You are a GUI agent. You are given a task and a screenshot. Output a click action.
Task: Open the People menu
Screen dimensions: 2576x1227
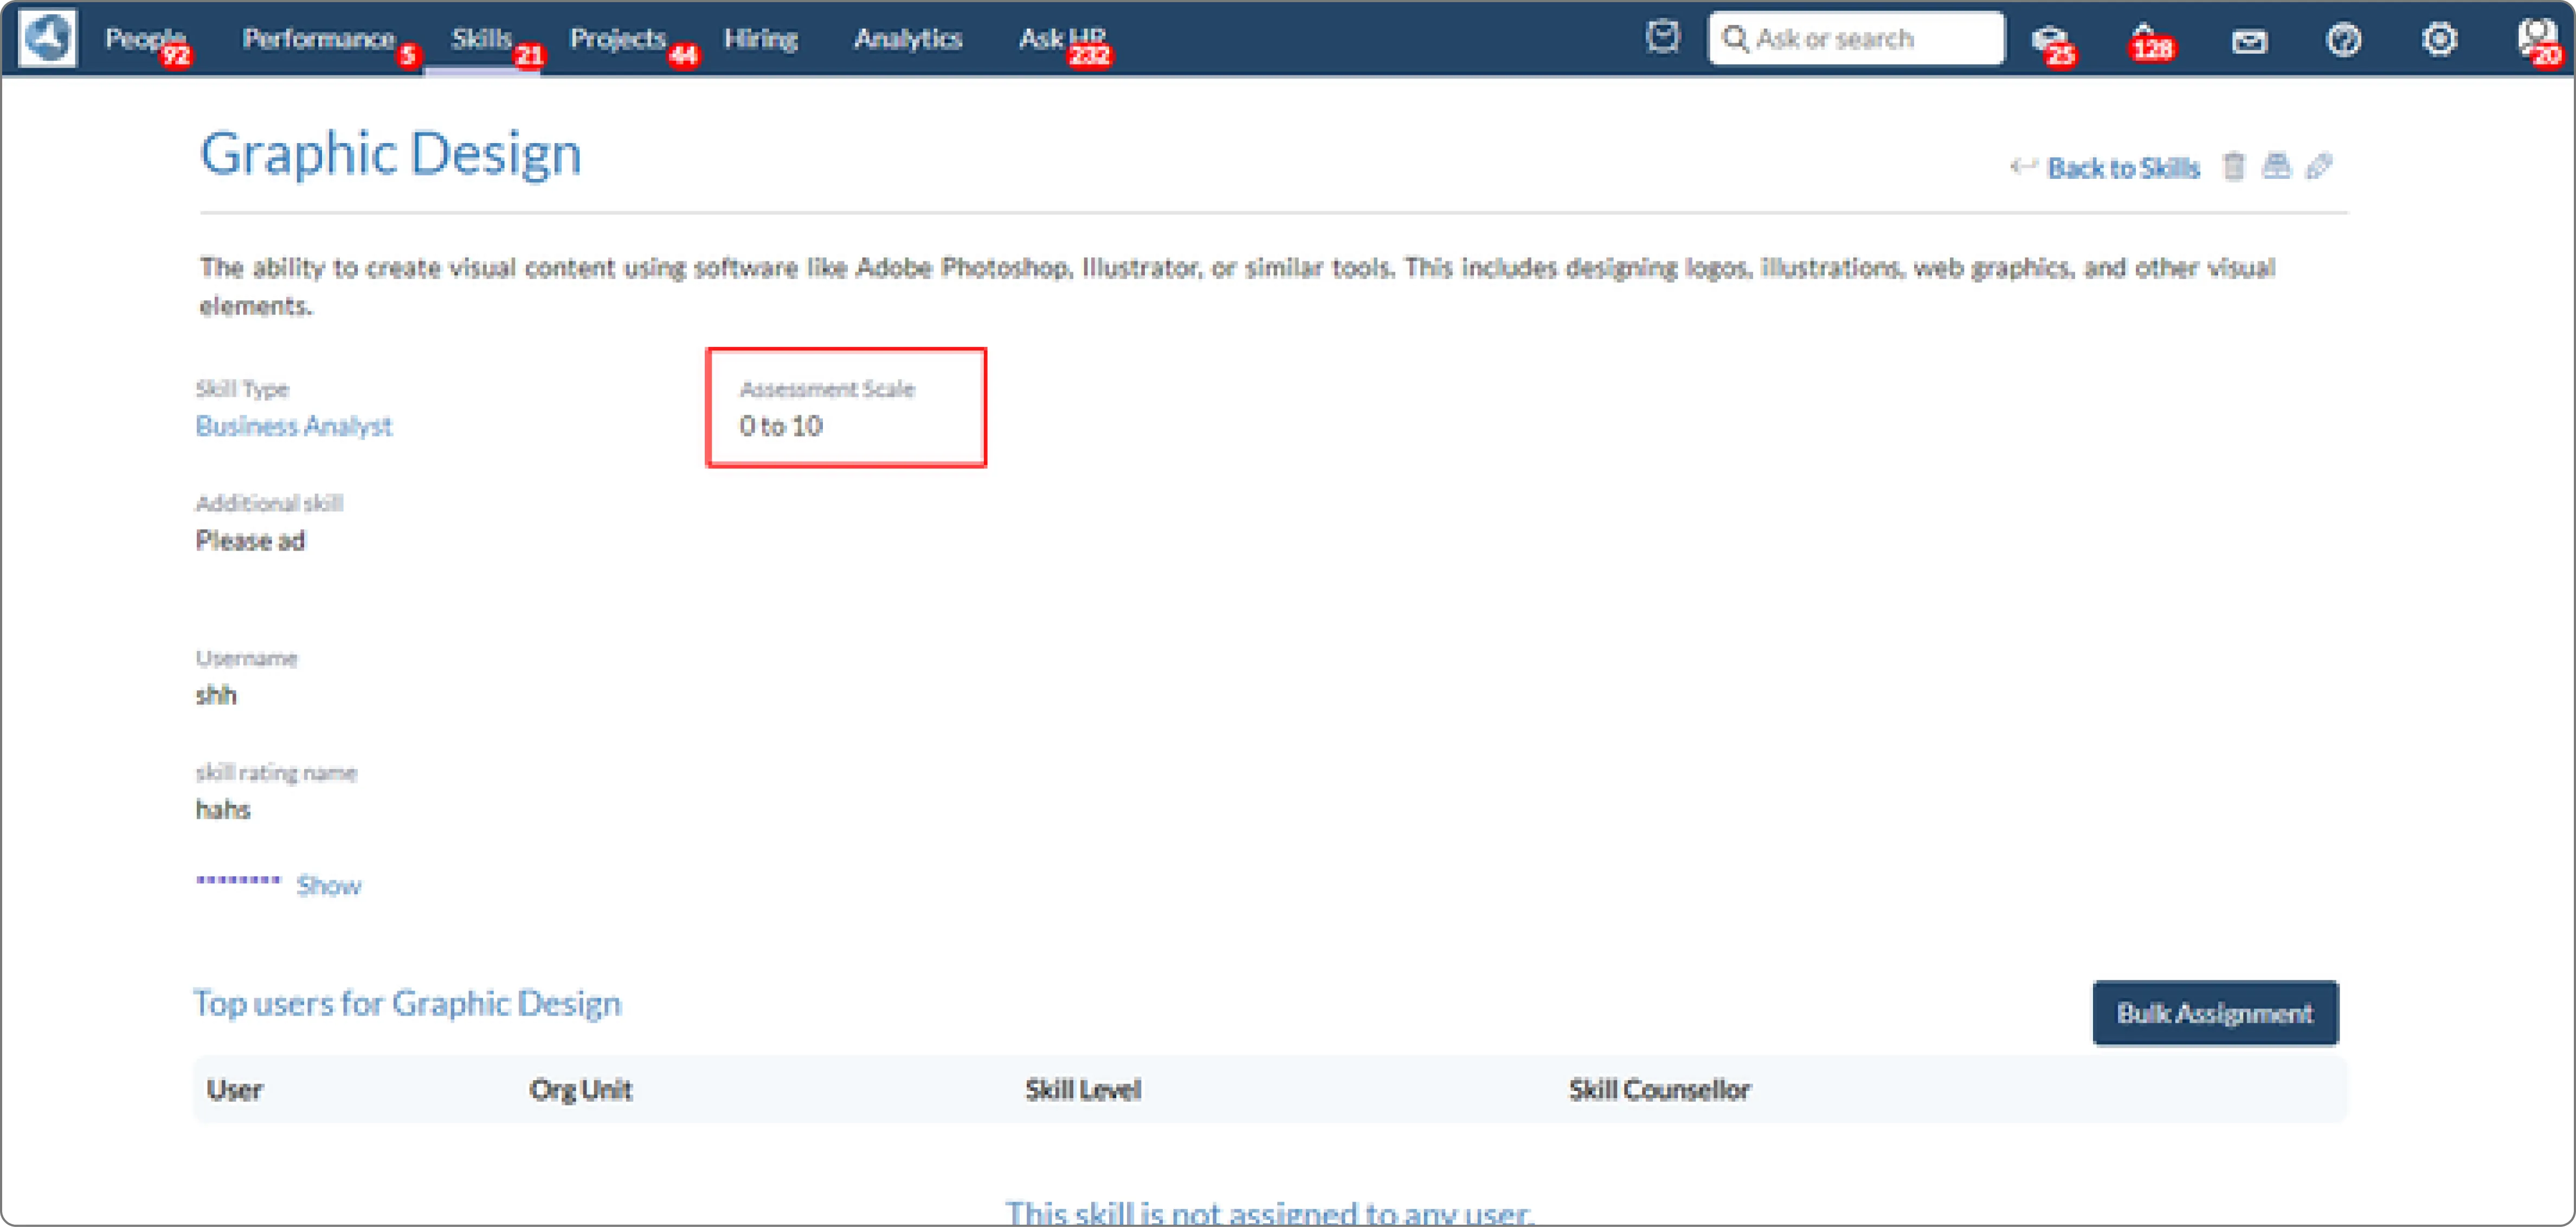(145, 38)
